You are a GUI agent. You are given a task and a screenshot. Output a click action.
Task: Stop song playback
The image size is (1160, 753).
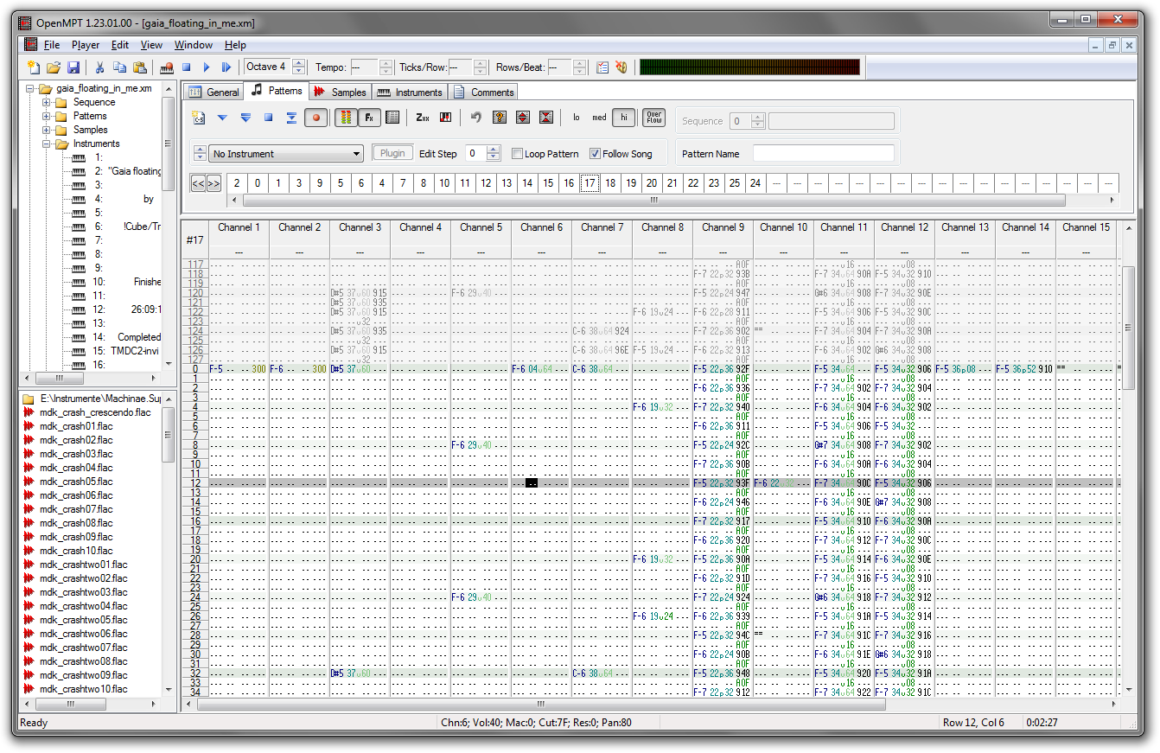186,67
